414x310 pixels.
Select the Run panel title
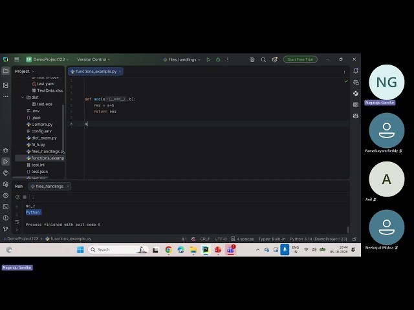click(x=19, y=187)
